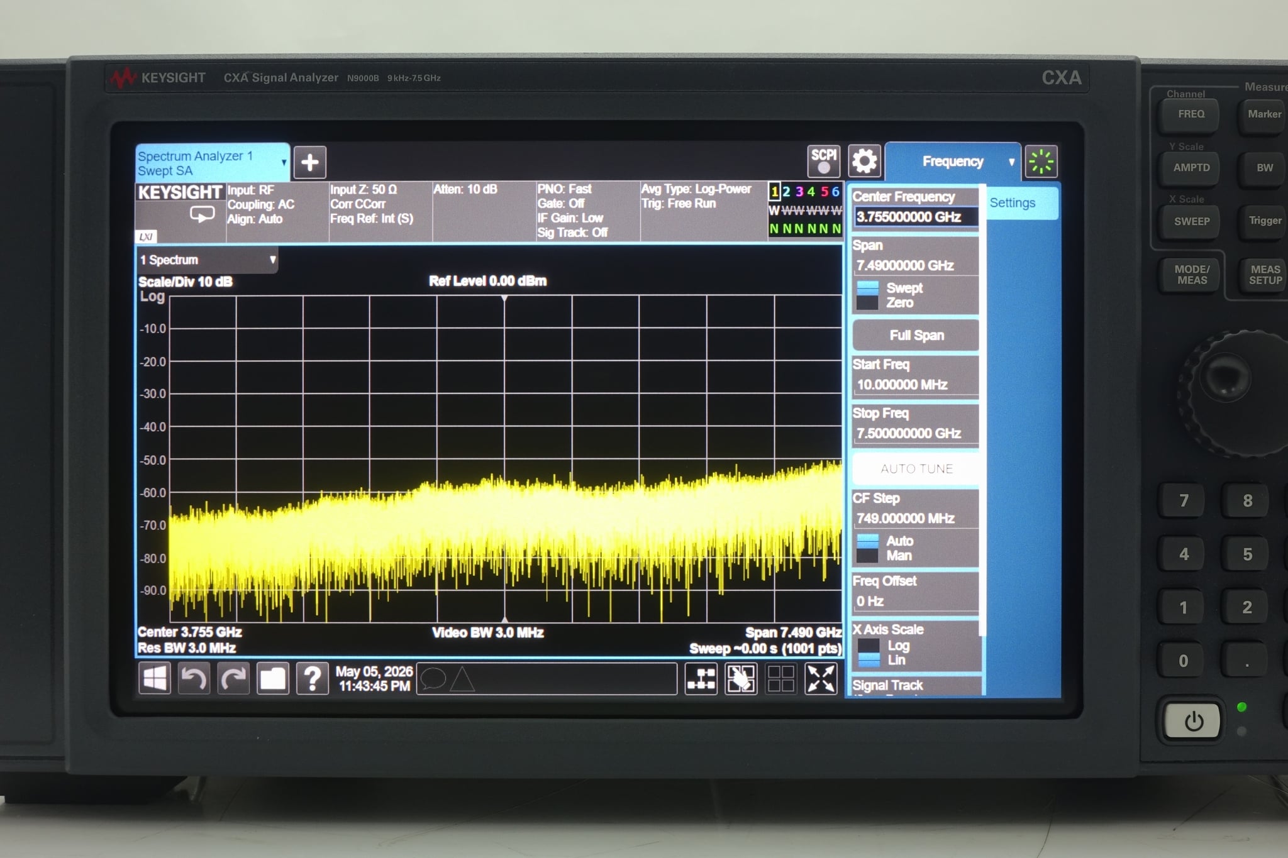The image size is (1288, 858).
Task: Click the date and time display
Action: (x=374, y=679)
